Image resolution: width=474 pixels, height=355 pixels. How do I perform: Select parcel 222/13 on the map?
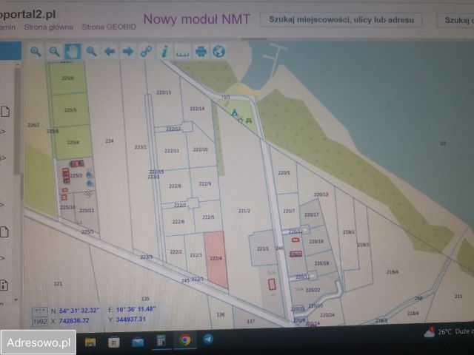[x=164, y=92]
